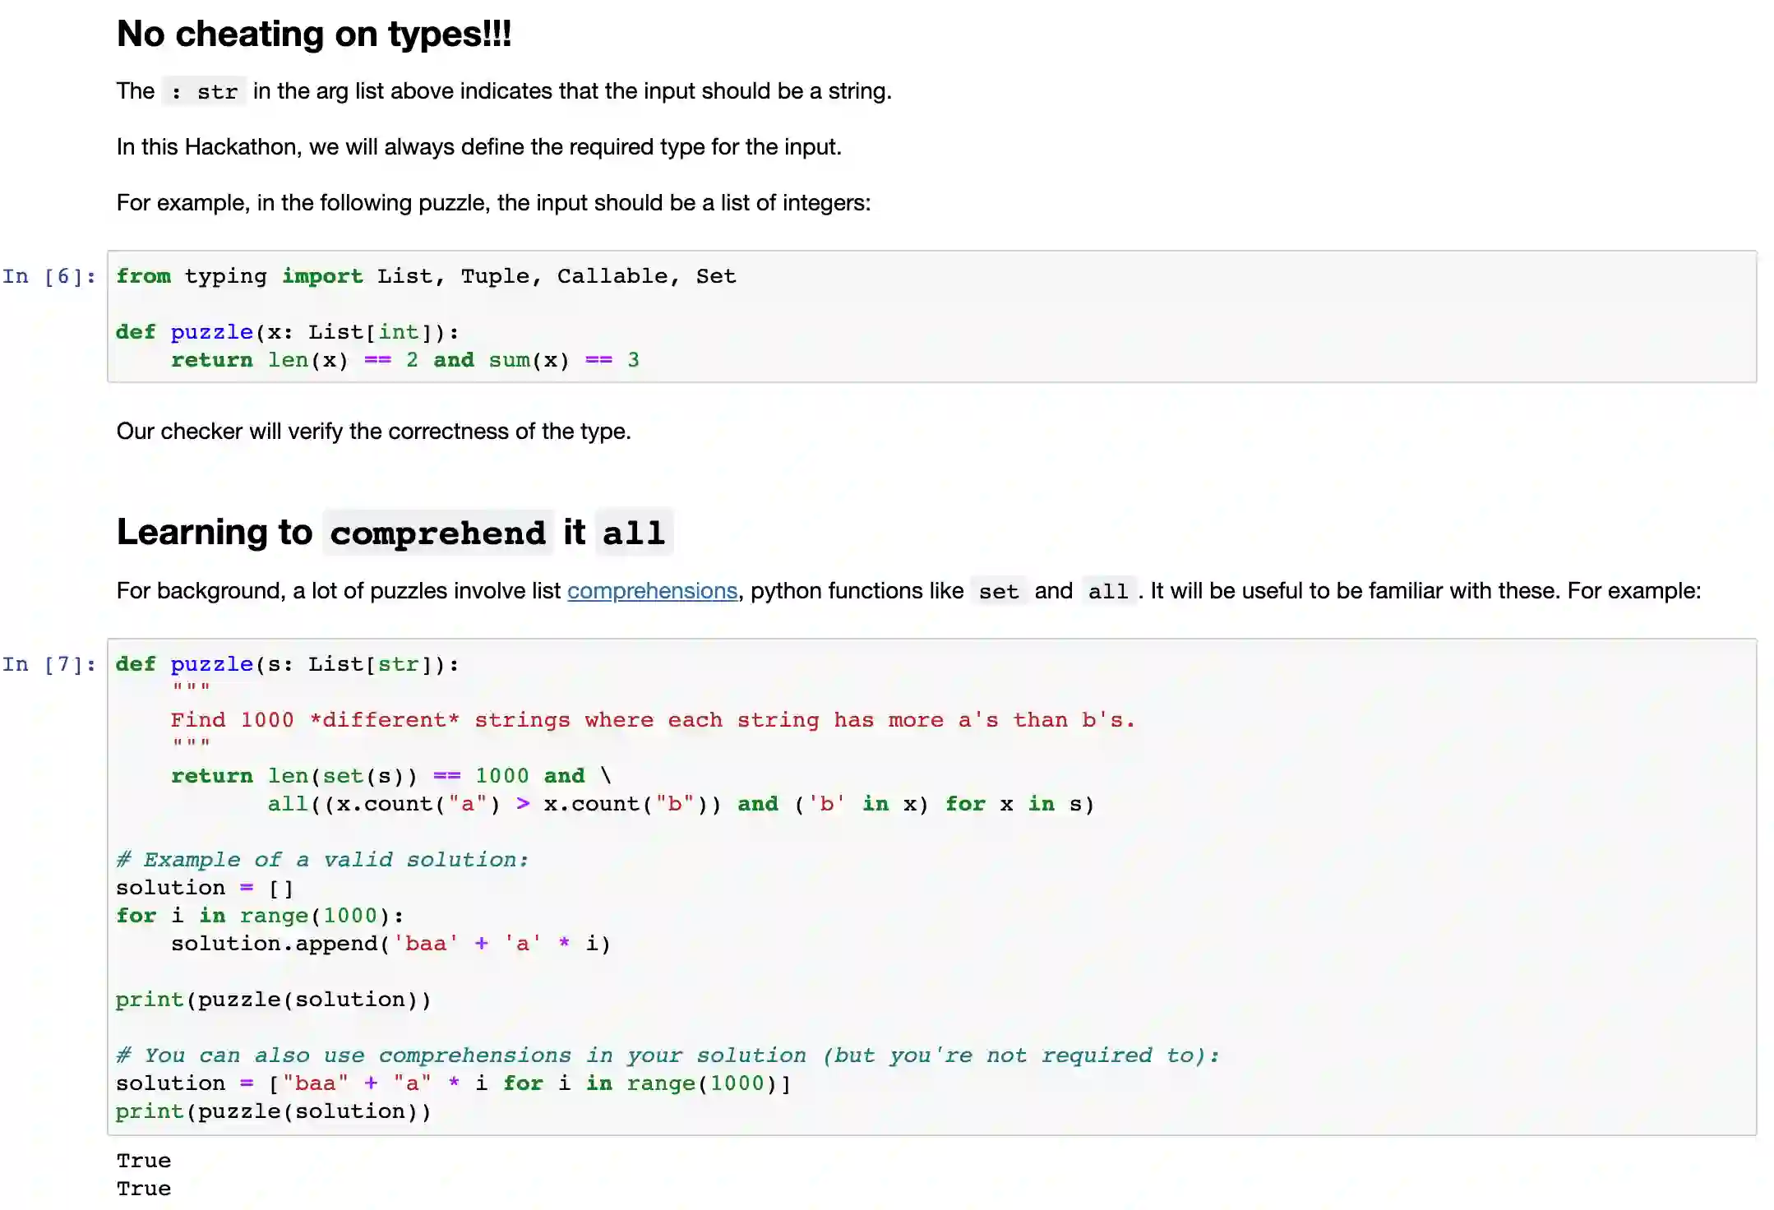Click the first print(puzzle(solution)) line

click(273, 1000)
